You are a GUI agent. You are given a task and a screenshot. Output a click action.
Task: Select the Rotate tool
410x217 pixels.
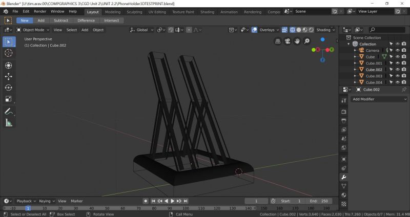tap(9, 88)
